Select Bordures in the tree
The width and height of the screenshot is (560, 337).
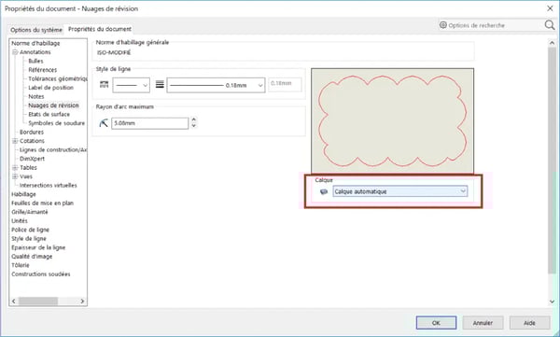(x=32, y=133)
